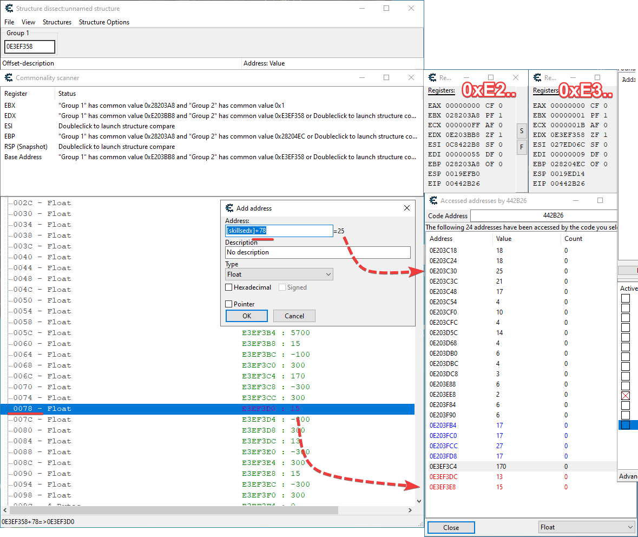Viewport: 638px width, 537px height.
Task: Click the Advanced button on the right panel
Action: tap(628, 476)
